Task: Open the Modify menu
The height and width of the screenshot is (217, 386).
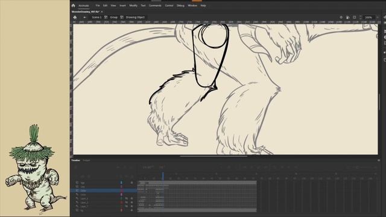Action: [x=133, y=5]
